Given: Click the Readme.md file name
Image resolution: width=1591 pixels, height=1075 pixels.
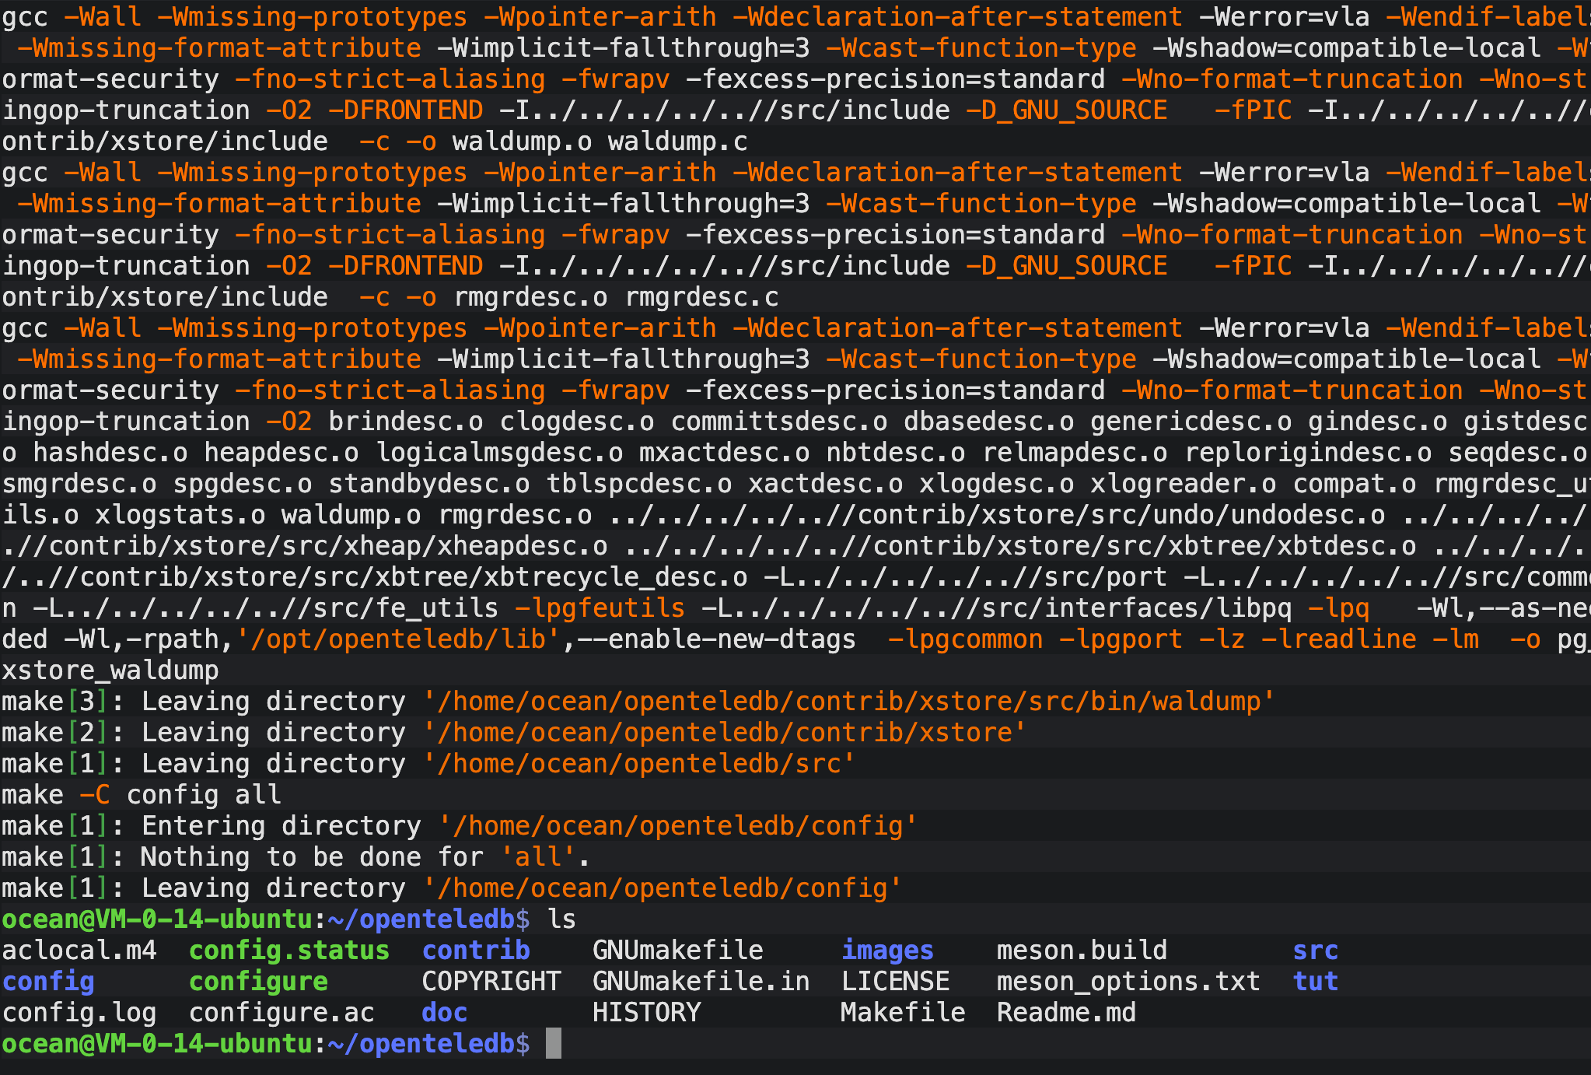Looking at the screenshot, I should click(x=1066, y=1012).
